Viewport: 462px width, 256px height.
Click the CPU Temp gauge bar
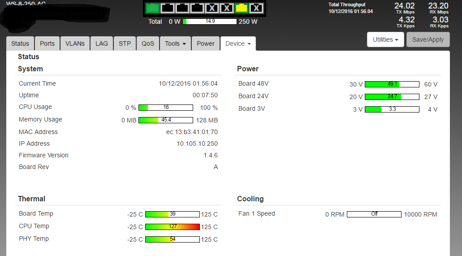point(172,227)
